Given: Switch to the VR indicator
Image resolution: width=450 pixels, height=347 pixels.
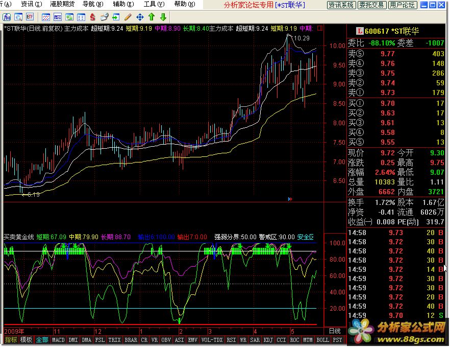Looking at the screenshot, I should [x=155, y=340].
